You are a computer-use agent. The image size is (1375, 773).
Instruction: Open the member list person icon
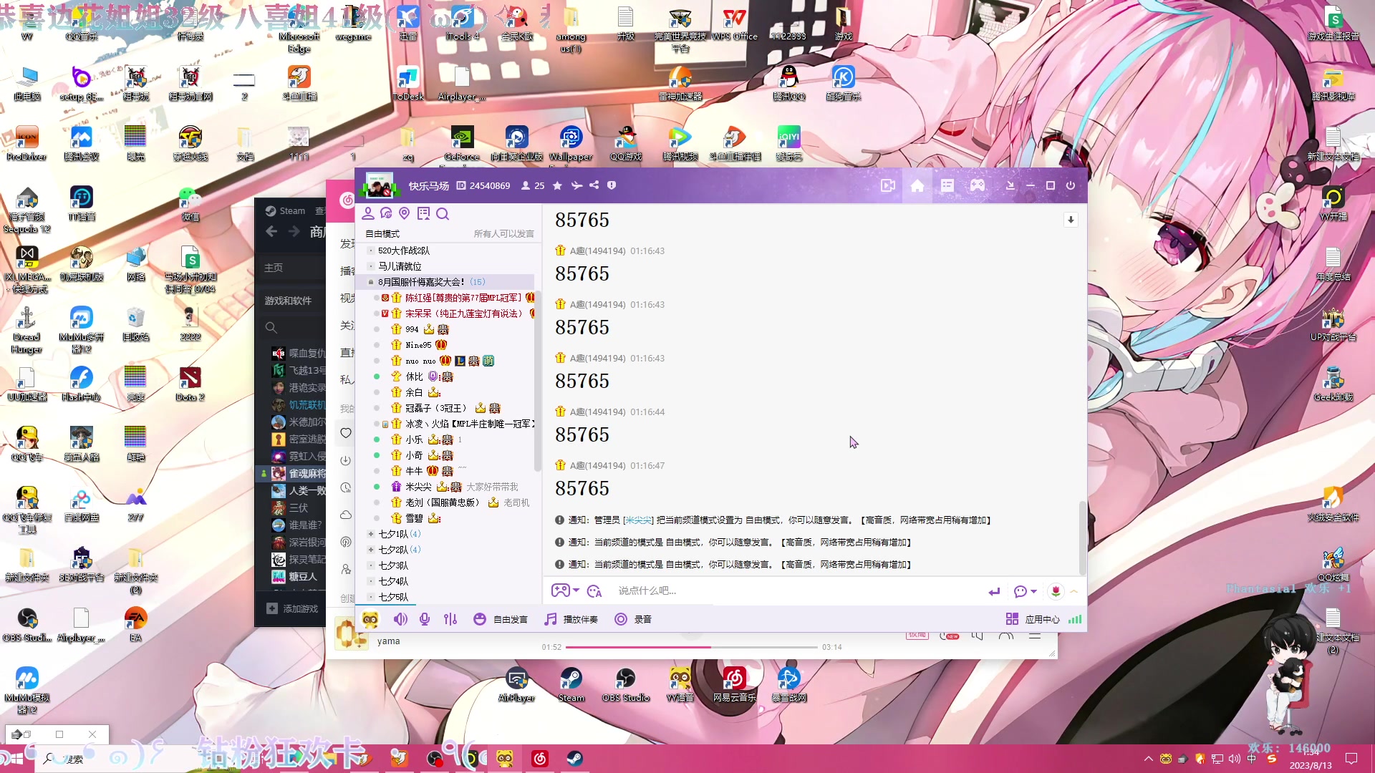[x=368, y=213]
